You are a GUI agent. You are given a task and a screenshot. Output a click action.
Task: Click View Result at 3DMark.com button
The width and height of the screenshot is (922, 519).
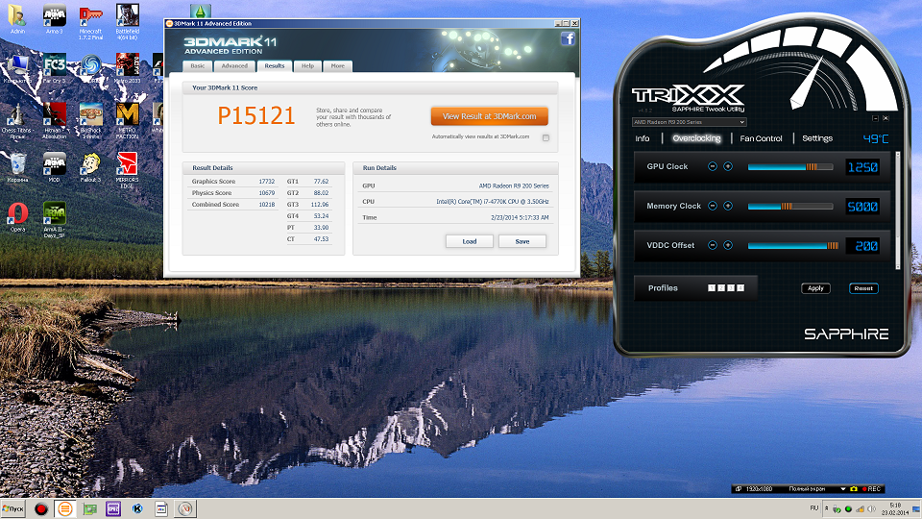click(x=489, y=116)
